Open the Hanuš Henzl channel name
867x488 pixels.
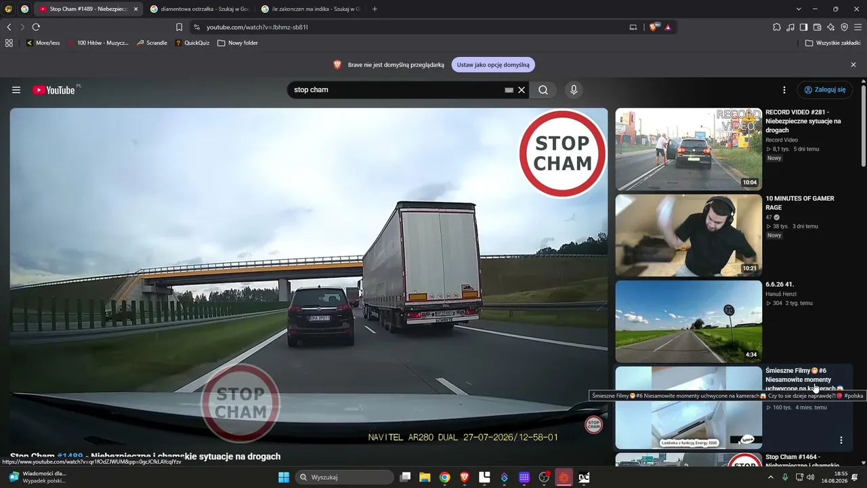[x=780, y=294]
